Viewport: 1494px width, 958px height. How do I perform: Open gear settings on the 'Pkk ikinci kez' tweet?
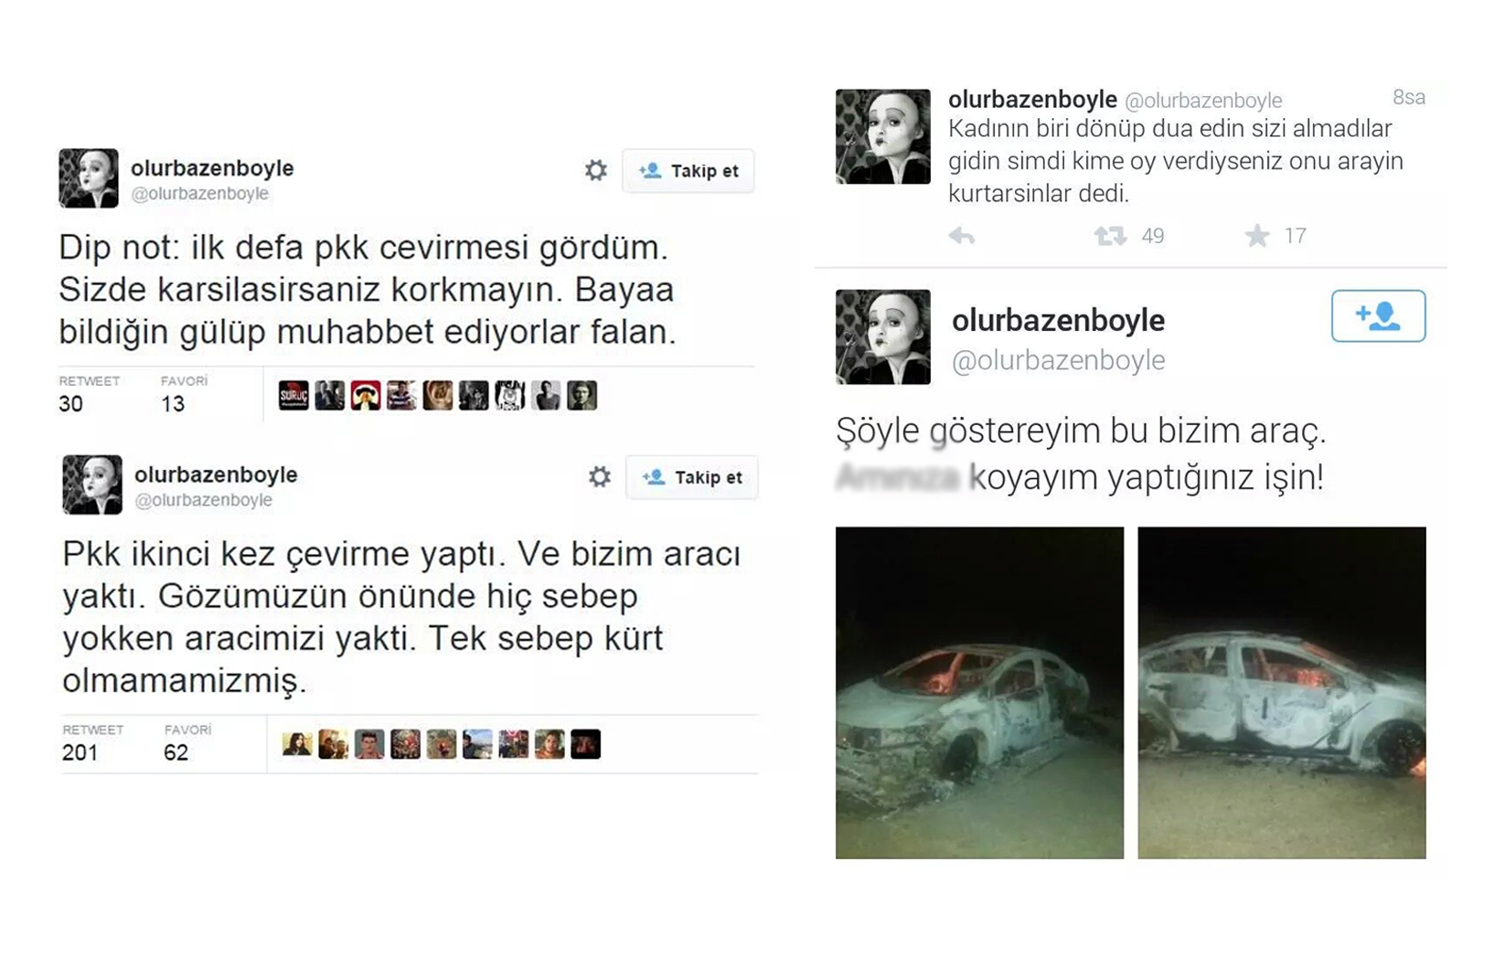point(600,476)
